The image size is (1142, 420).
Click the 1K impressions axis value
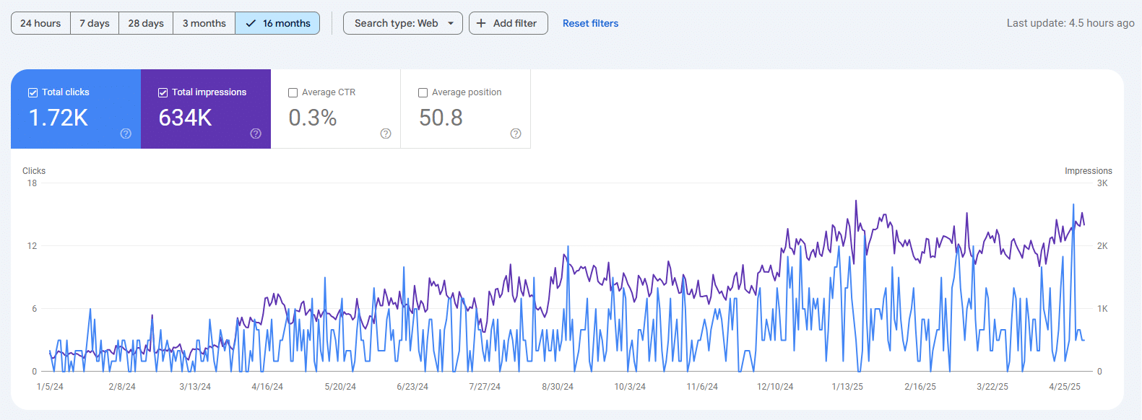click(x=1102, y=309)
